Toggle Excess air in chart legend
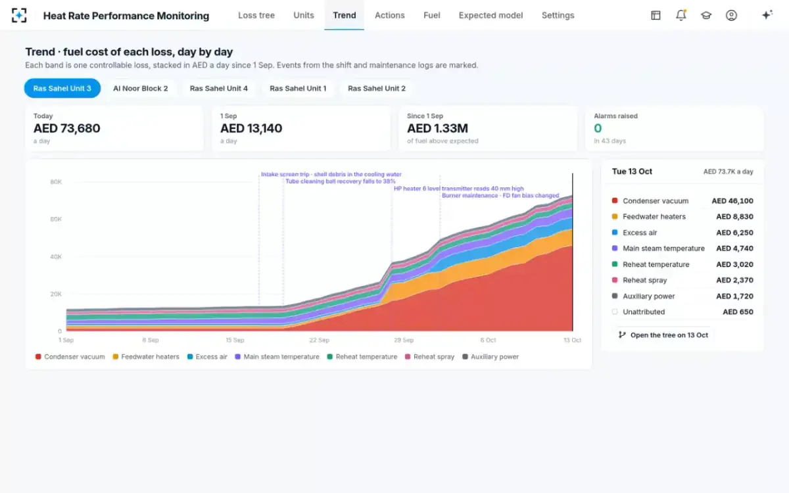The image size is (789, 493). pyautogui.click(x=207, y=357)
